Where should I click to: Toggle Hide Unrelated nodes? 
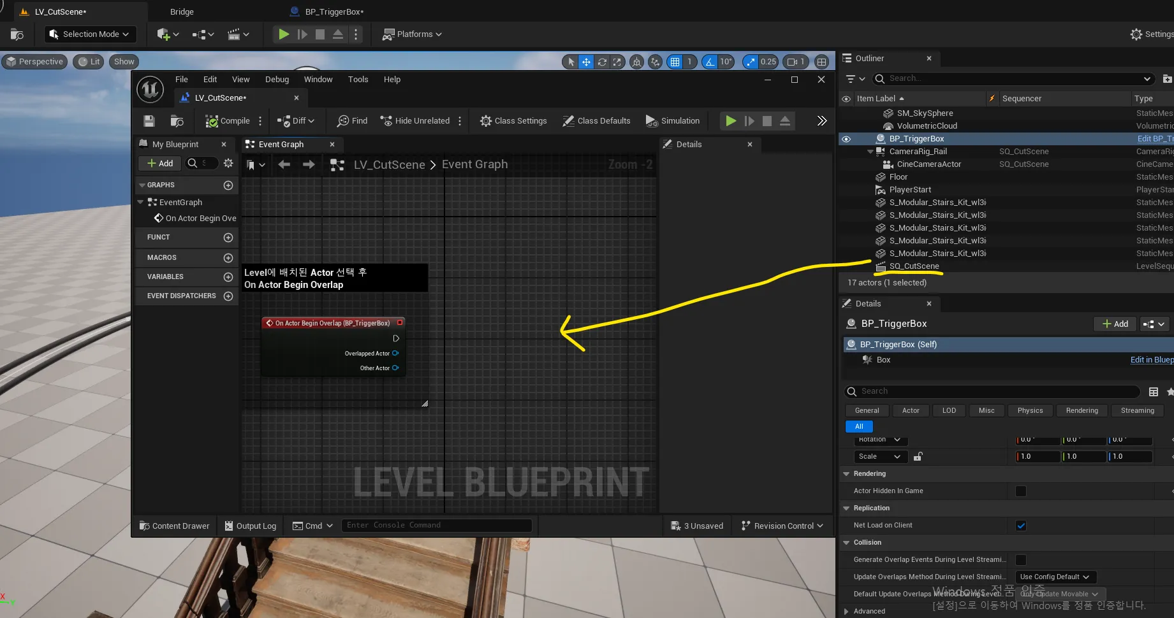click(415, 121)
